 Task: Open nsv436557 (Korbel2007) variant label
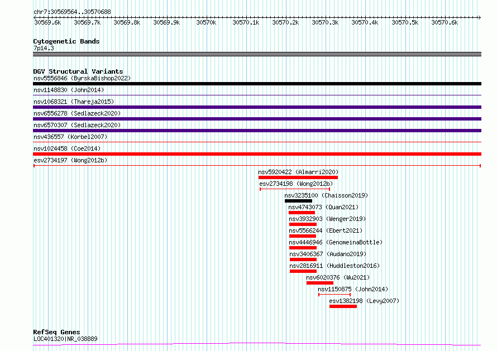click(x=70, y=137)
